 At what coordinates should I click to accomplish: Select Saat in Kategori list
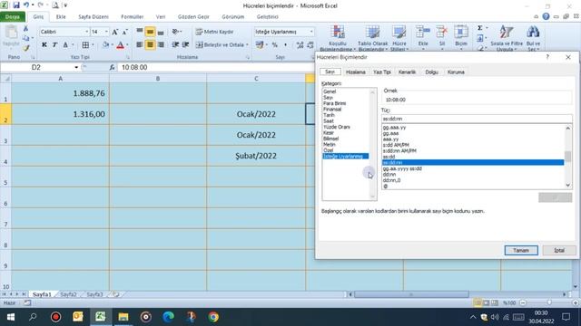click(x=329, y=120)
